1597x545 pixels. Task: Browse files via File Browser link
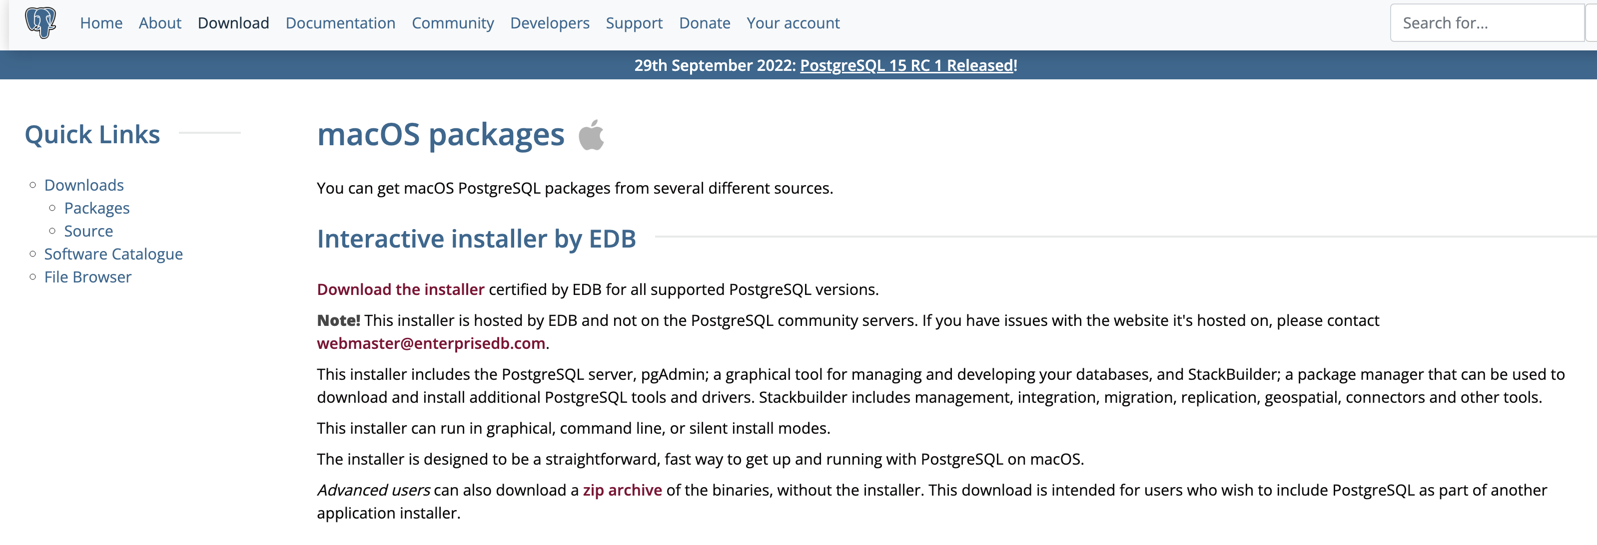point(87,277)
